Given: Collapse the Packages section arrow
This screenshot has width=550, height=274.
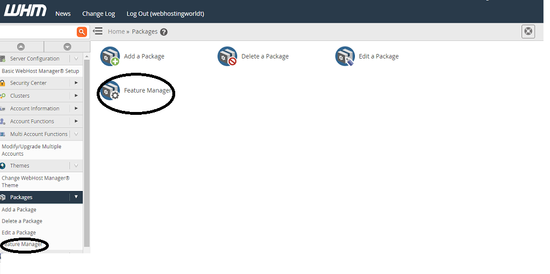Looking at the screenshot, I should (x=76, y=197).
